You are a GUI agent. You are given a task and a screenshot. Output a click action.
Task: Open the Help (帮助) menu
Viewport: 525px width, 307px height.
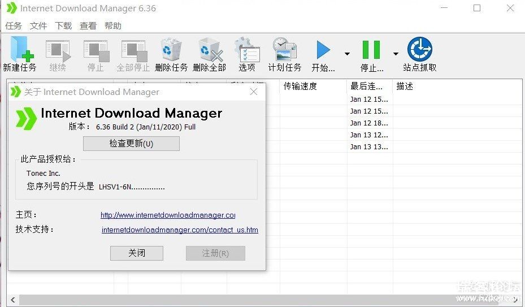point(113,26)
